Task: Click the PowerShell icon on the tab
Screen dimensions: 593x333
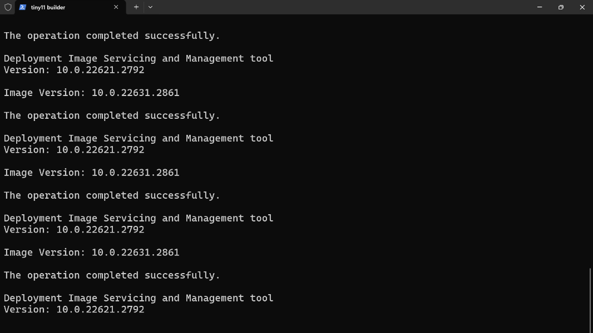Action: [22, 7]
